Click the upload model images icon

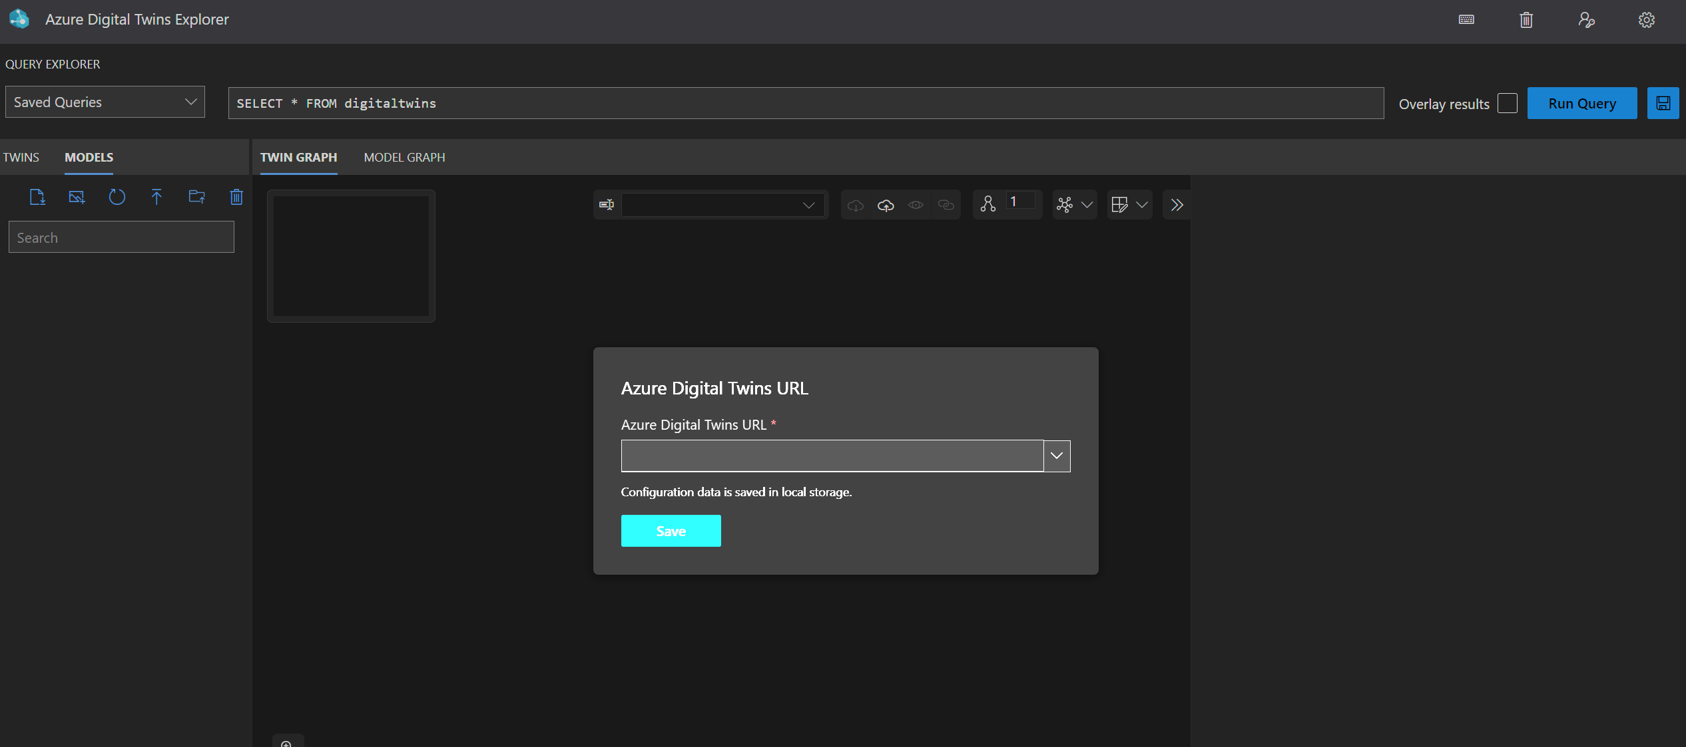point(77,197)
